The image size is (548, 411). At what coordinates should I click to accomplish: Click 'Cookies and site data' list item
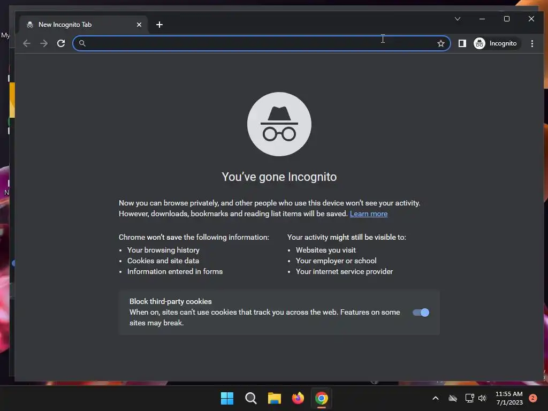coord(163,261)
